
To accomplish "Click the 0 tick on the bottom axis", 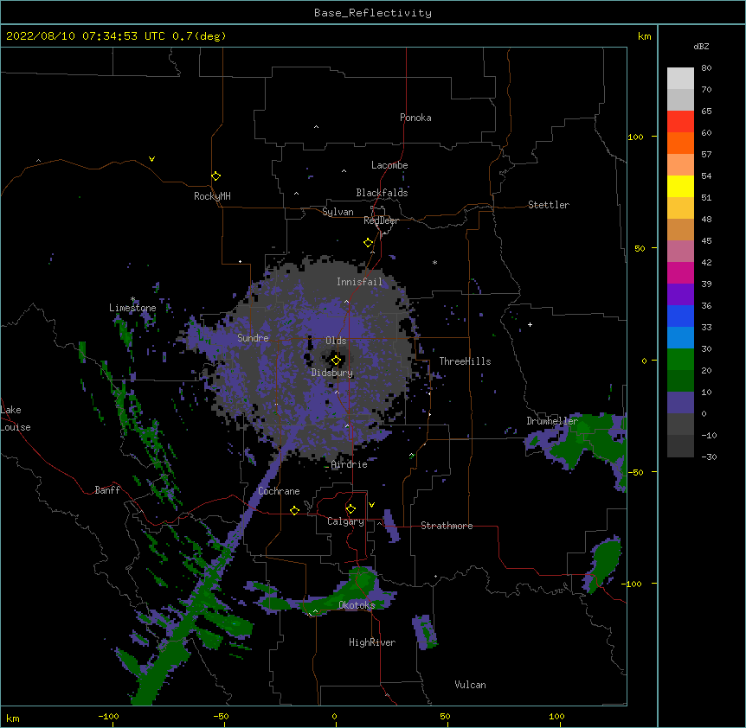I will (334, 716).
